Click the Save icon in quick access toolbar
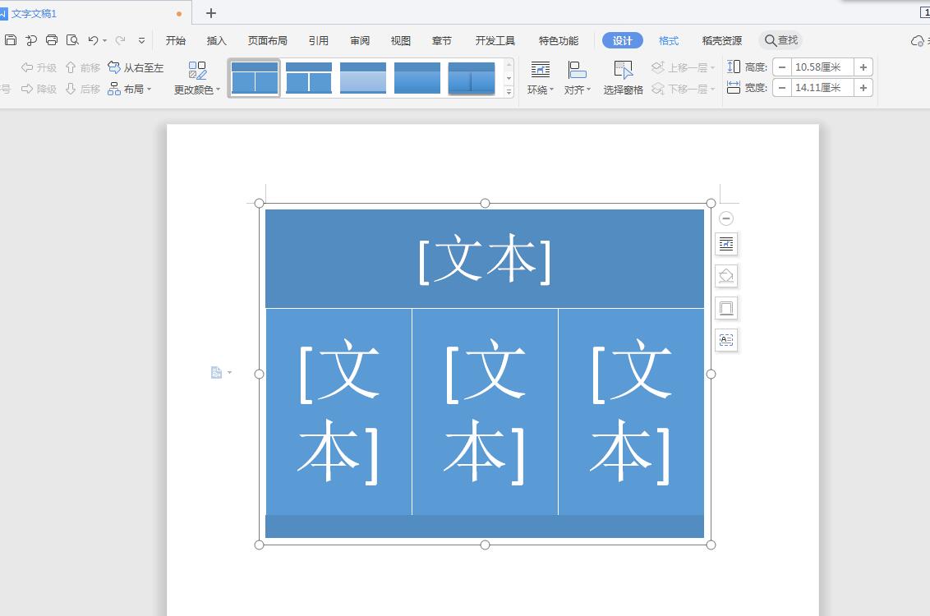This screenshot has height=616, width=930. point(11,39)
